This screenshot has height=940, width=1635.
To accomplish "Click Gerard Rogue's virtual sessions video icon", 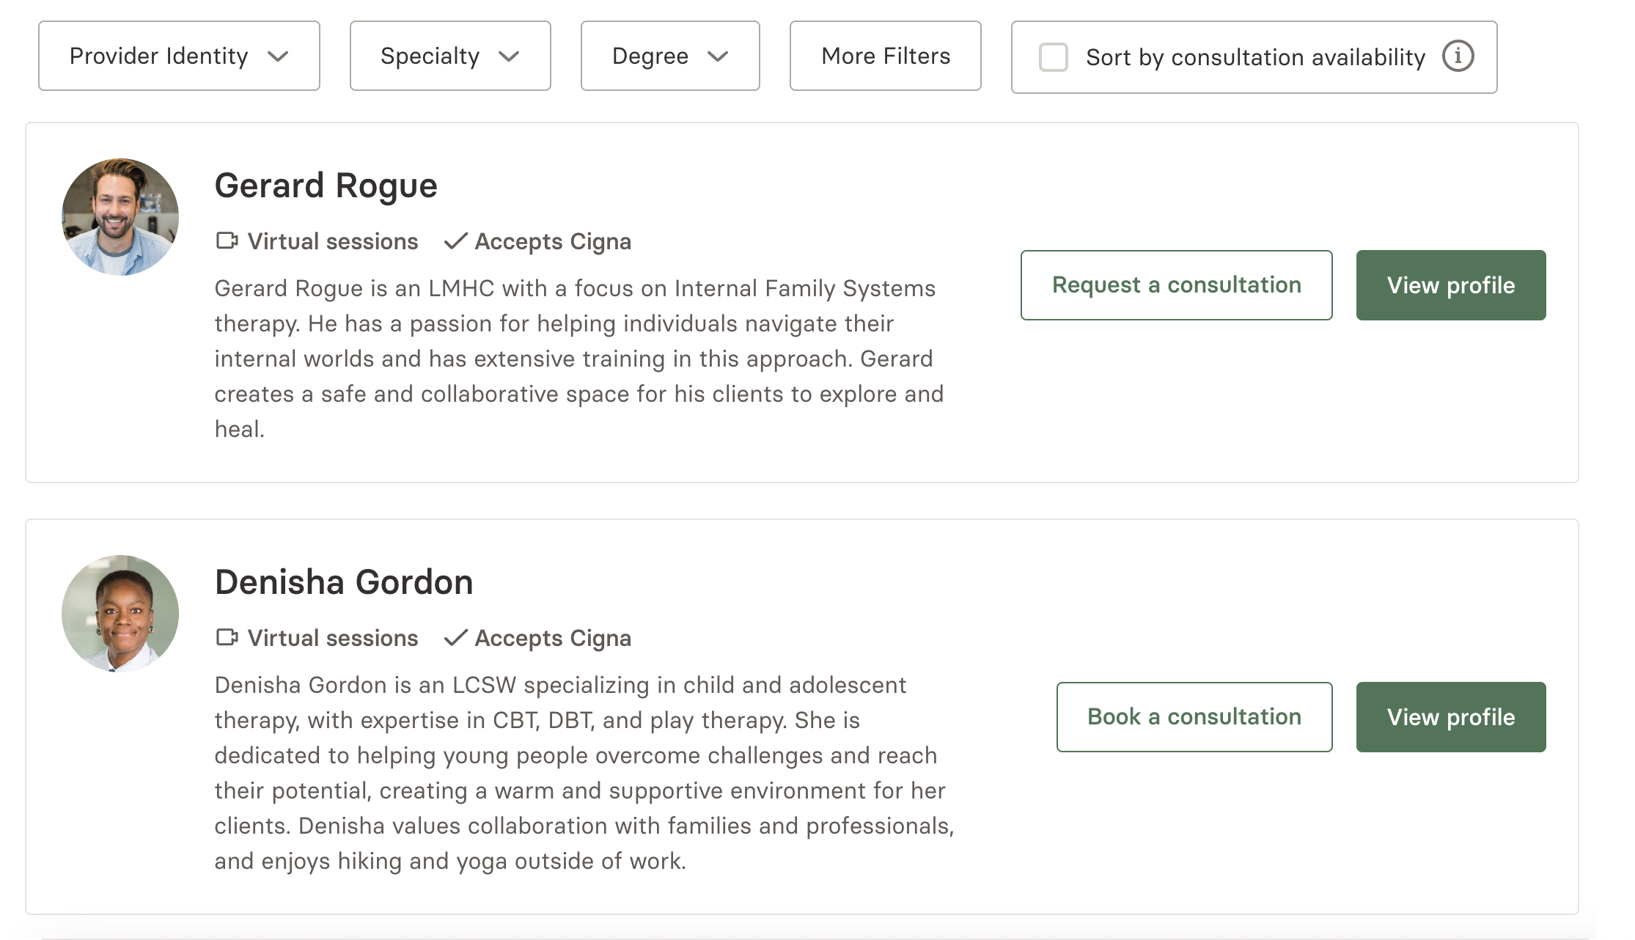I will pos(227,240).
